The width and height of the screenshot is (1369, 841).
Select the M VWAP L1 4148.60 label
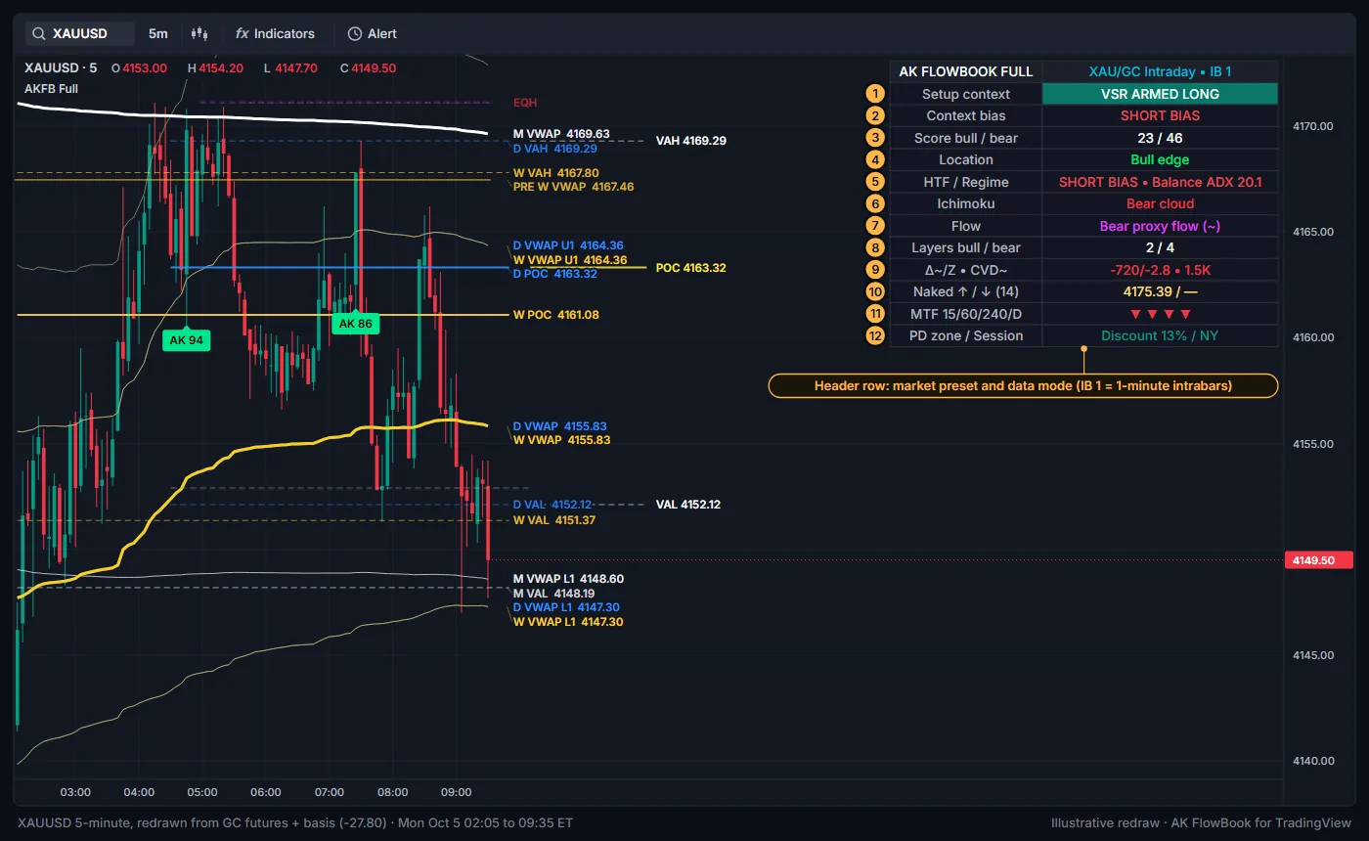(568, 579)
